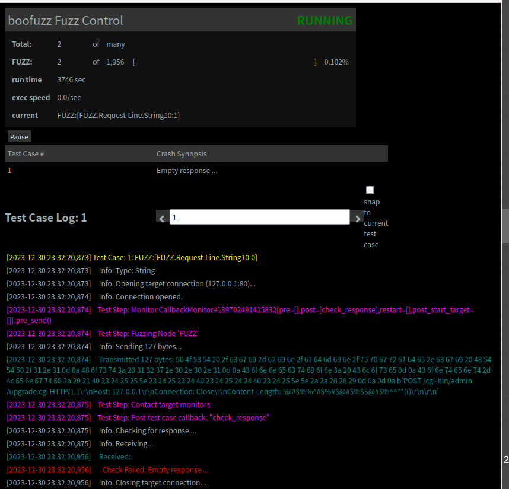Click the 'Test Case Log: 1' heading

pos(46,218)
